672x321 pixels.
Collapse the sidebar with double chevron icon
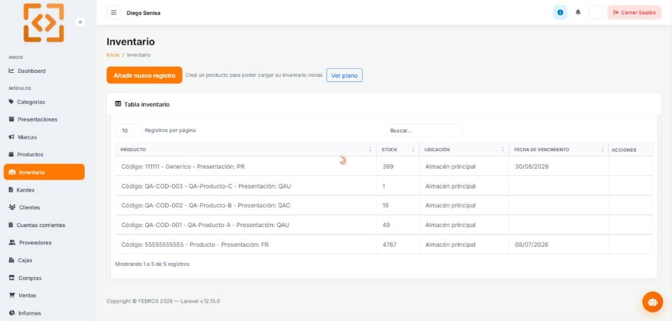click(80, 22)
